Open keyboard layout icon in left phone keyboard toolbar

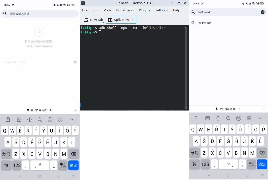[19, 119]
